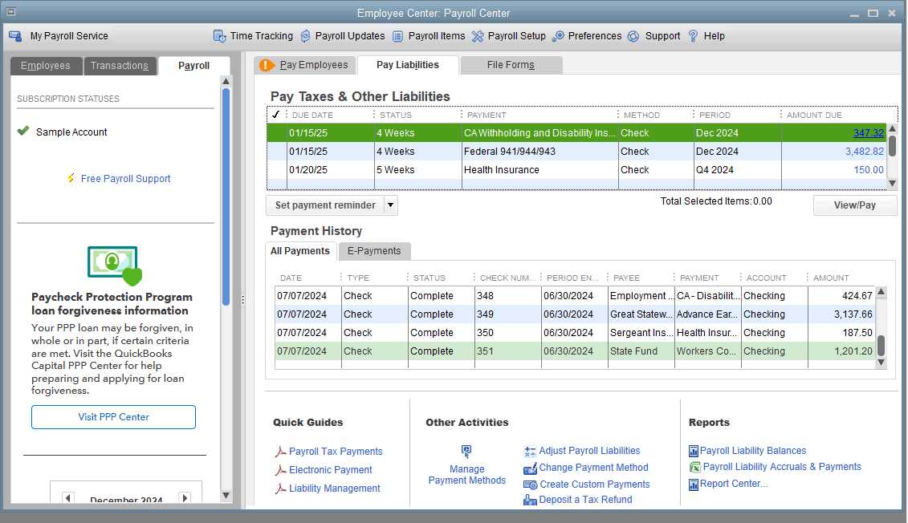Click the Health Insurance 150.00 amount

click(869, 170)
